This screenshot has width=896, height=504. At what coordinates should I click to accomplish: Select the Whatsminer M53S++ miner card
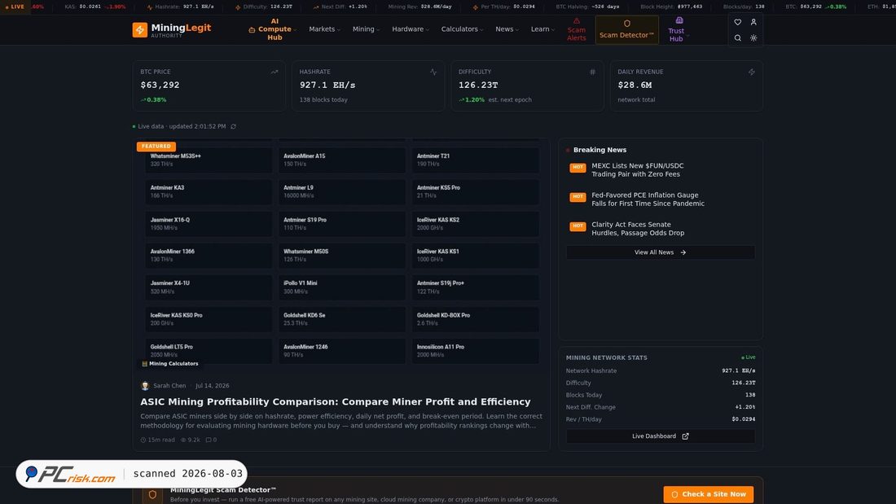coord(209,160)
